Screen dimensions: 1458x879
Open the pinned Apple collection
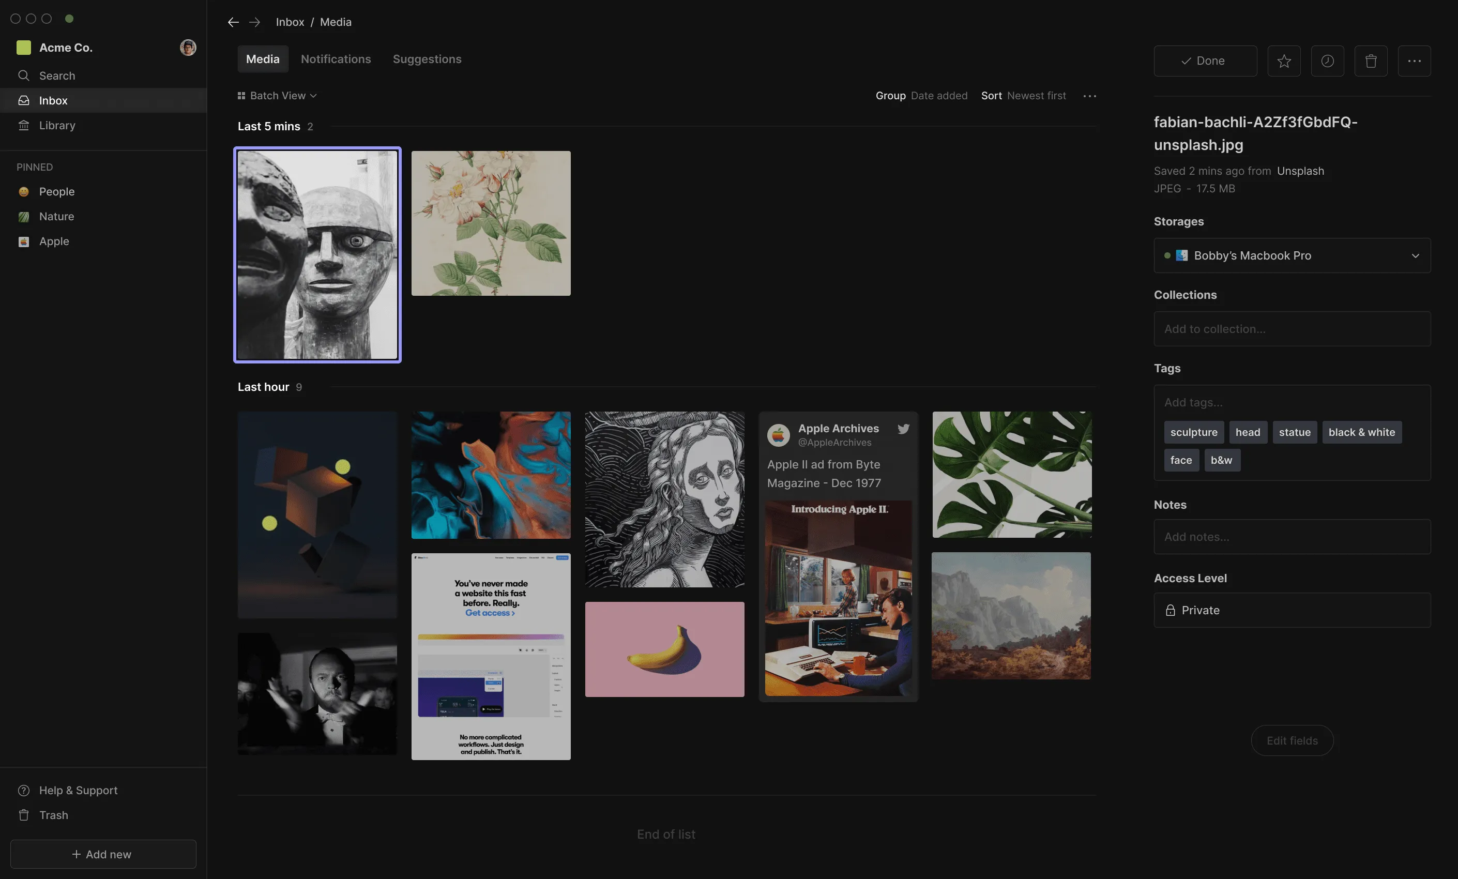click(103, 241)
